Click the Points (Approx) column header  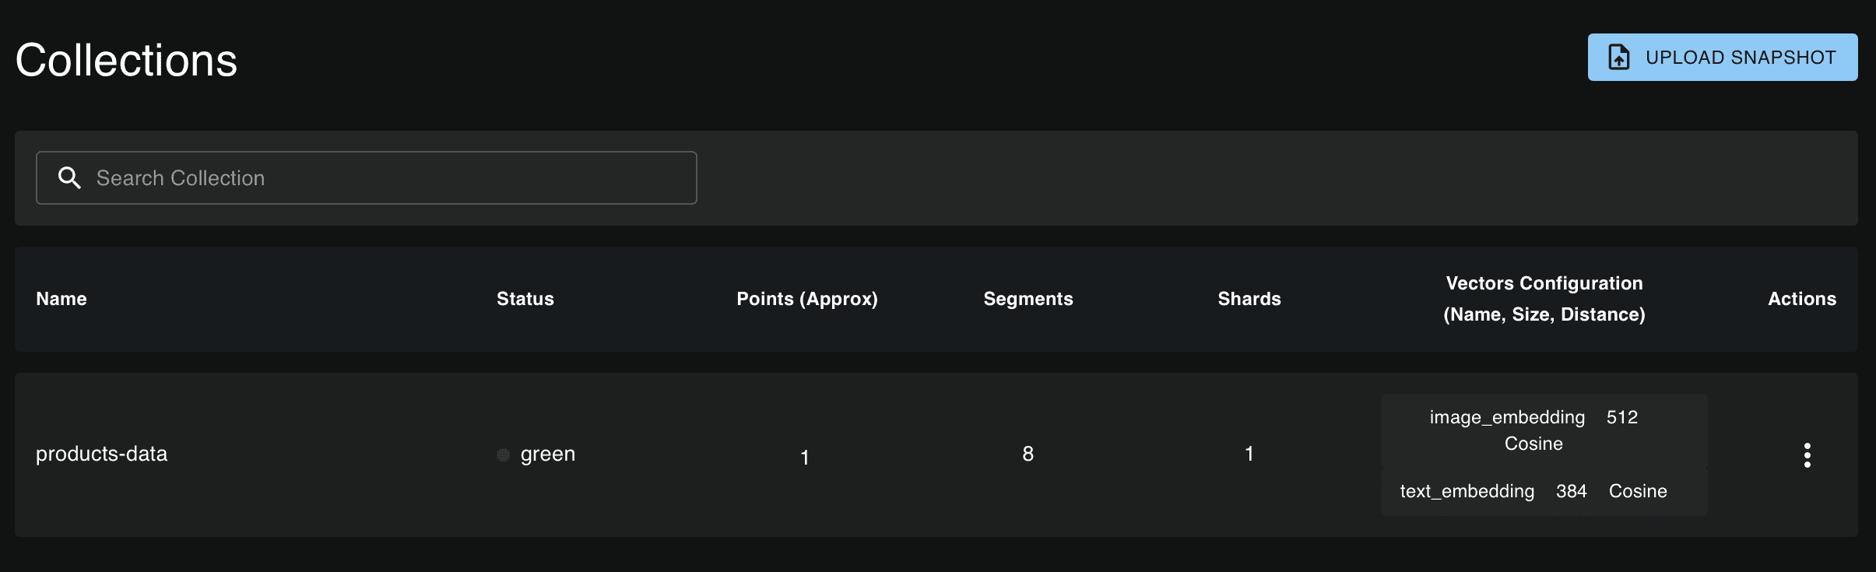(807, 299)
